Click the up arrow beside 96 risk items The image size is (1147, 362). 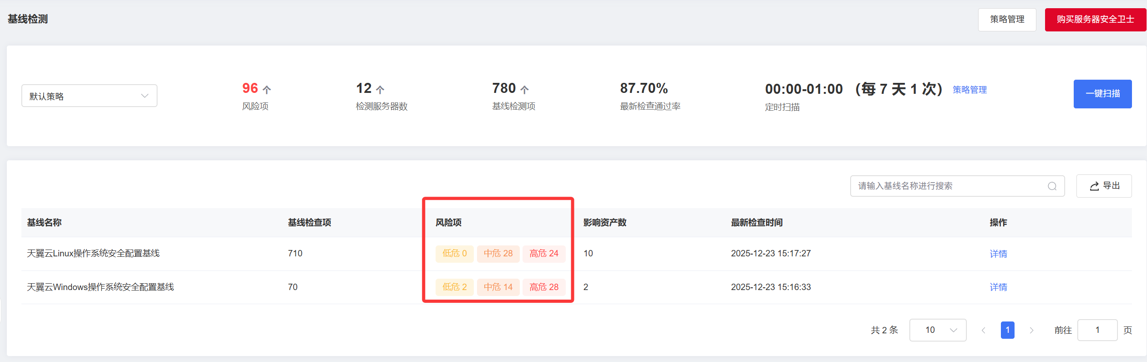click(x=267, y=89)
